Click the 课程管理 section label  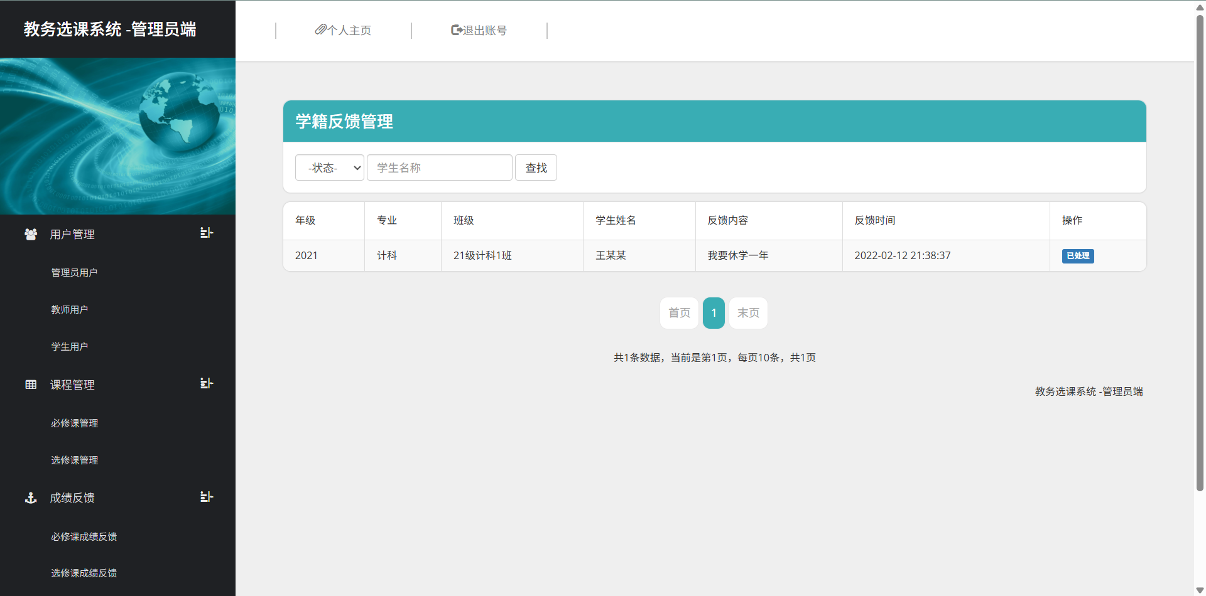point(72,385)
